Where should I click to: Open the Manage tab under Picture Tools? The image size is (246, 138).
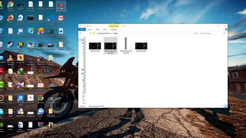click(x=114, y=30)
